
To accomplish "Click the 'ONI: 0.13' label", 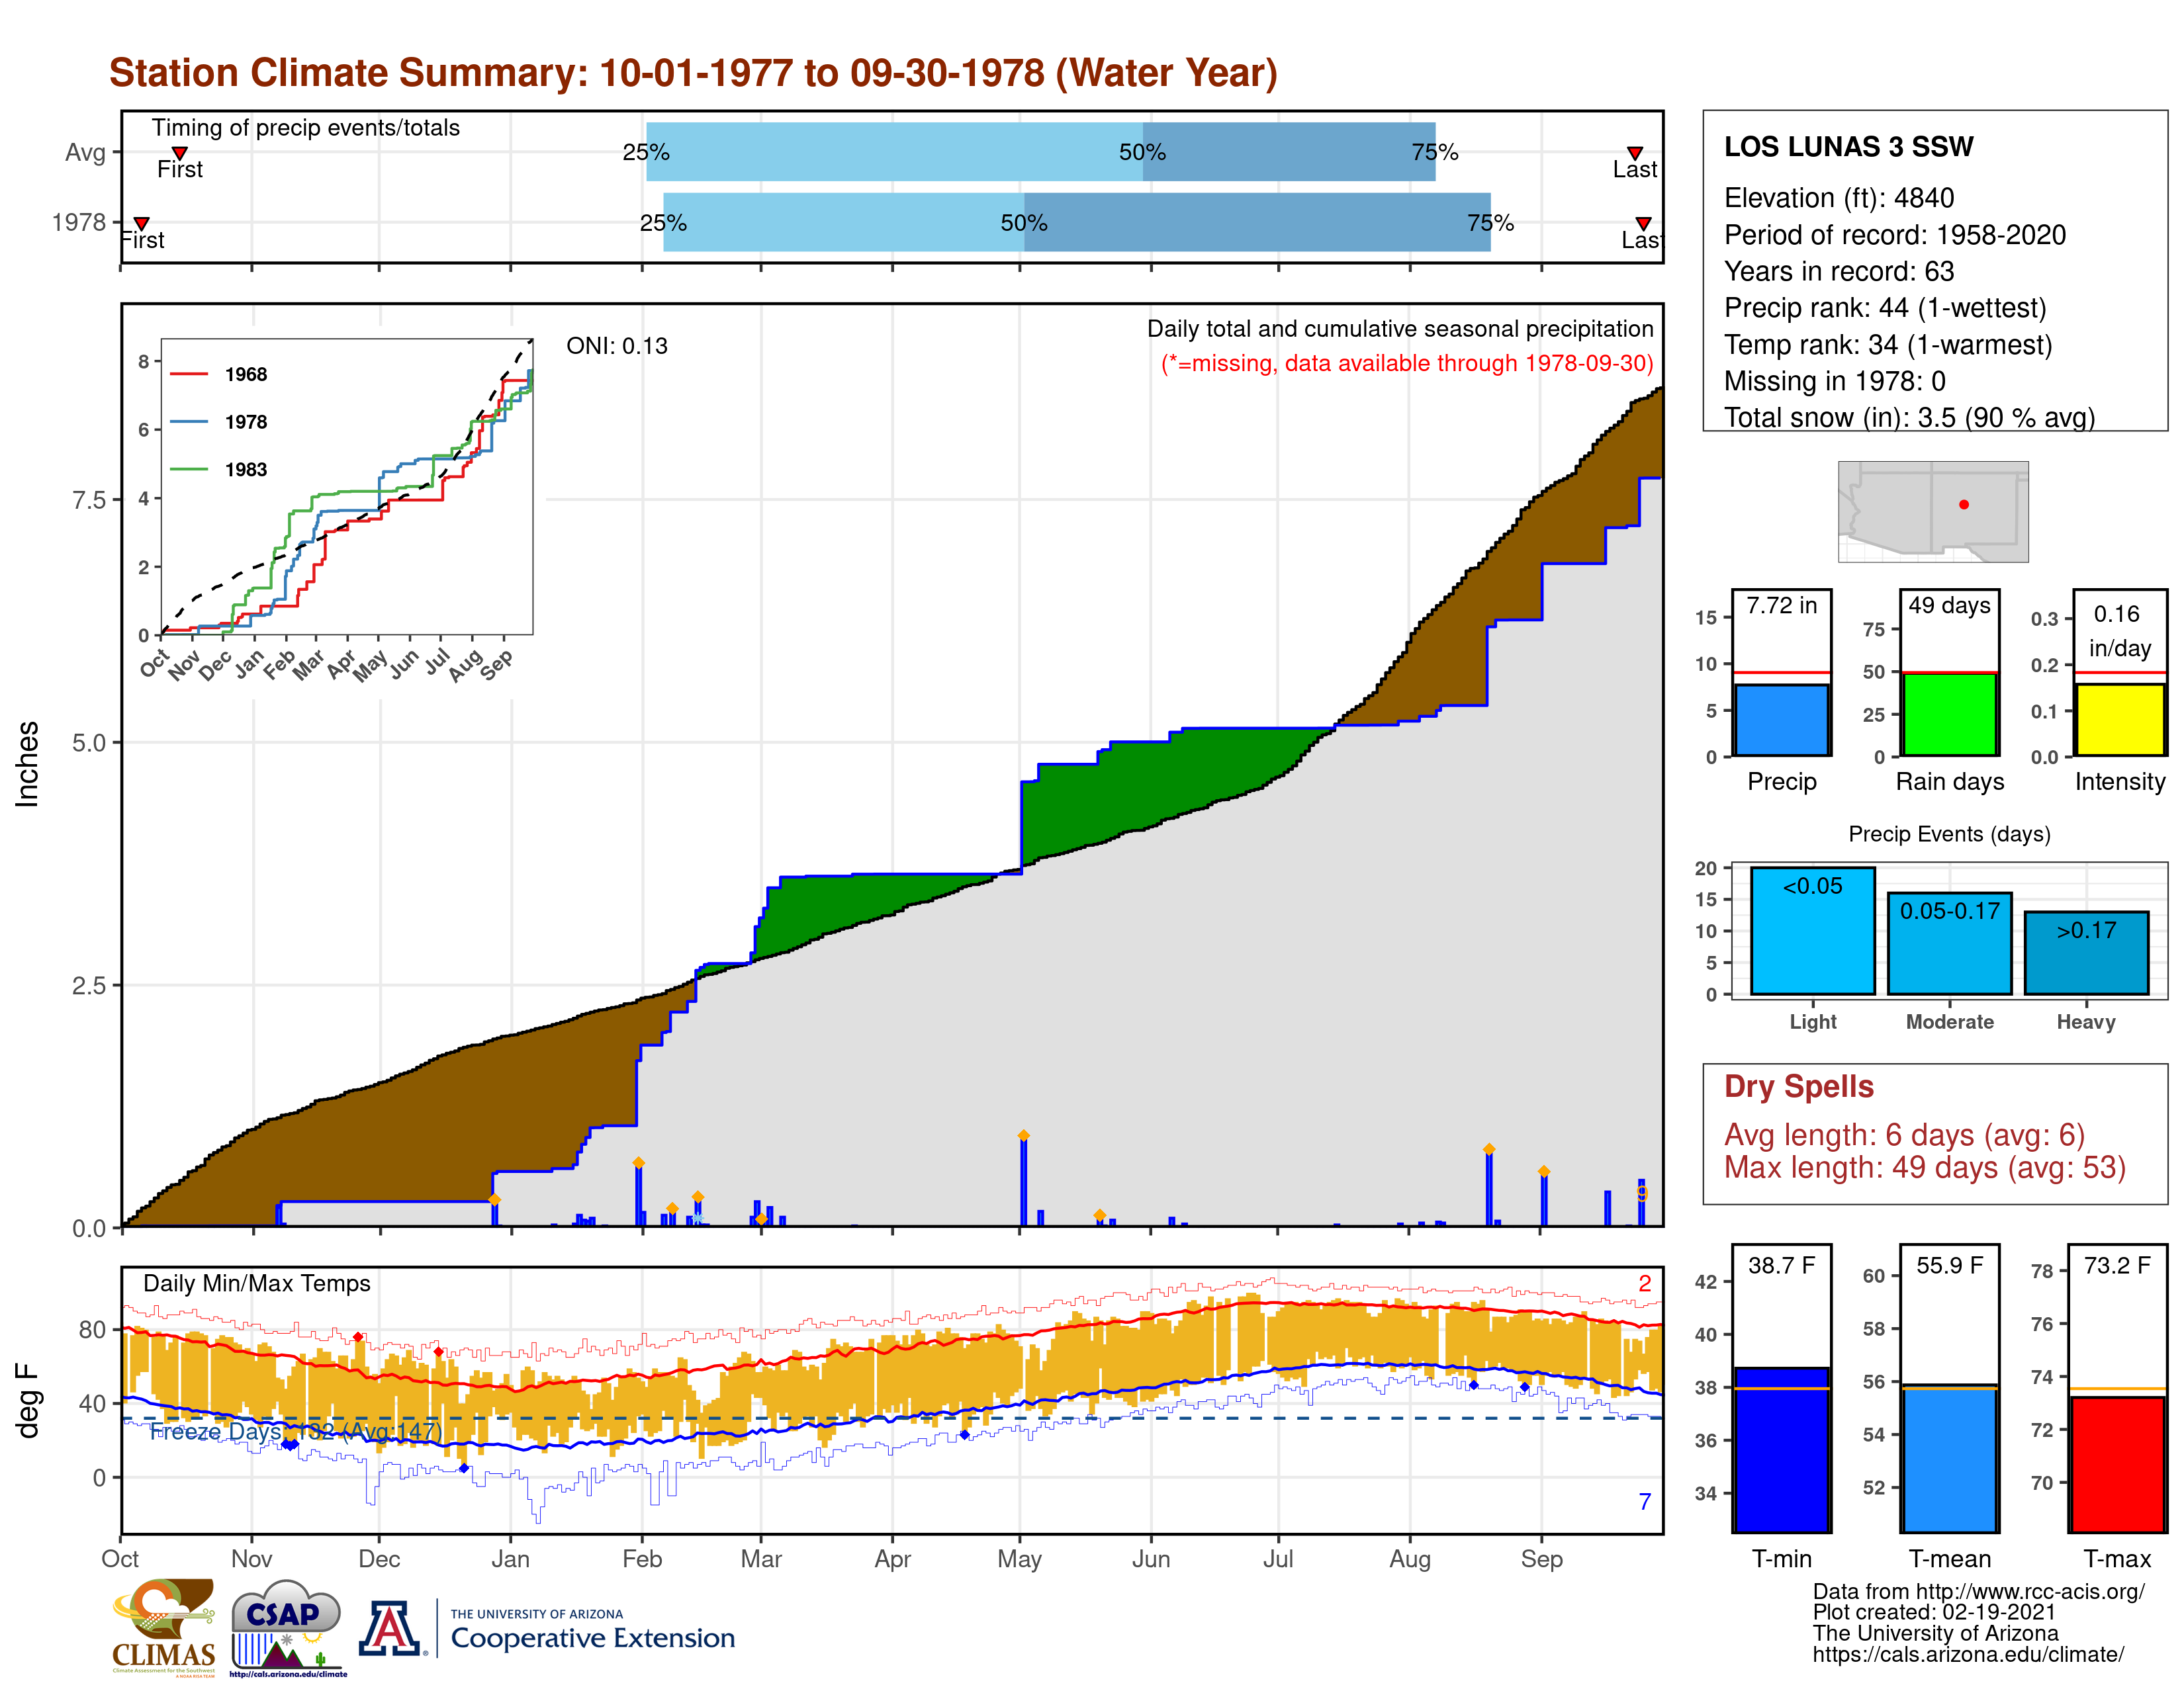I will [616, 346].
